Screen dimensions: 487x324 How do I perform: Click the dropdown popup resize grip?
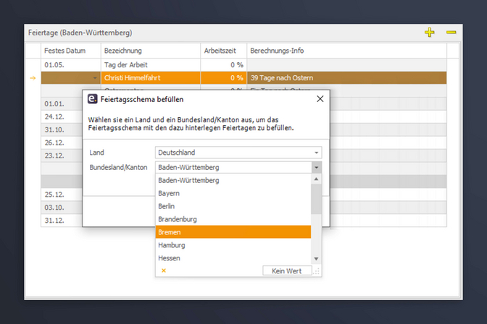[x=317, y=271]
